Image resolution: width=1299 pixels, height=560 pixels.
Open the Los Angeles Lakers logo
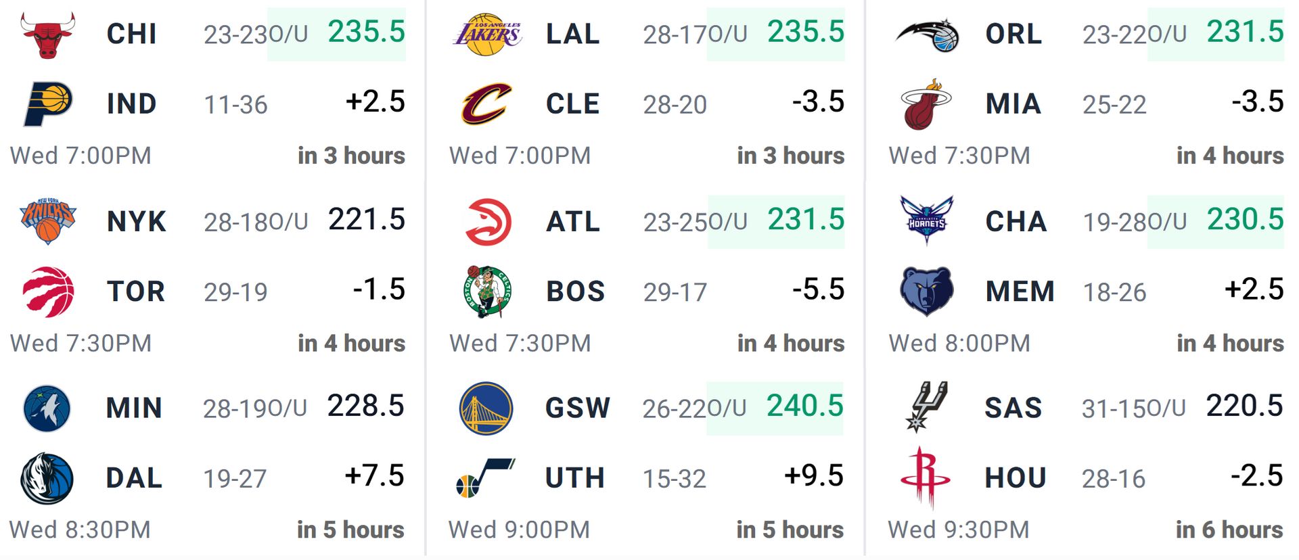point(486,34)
